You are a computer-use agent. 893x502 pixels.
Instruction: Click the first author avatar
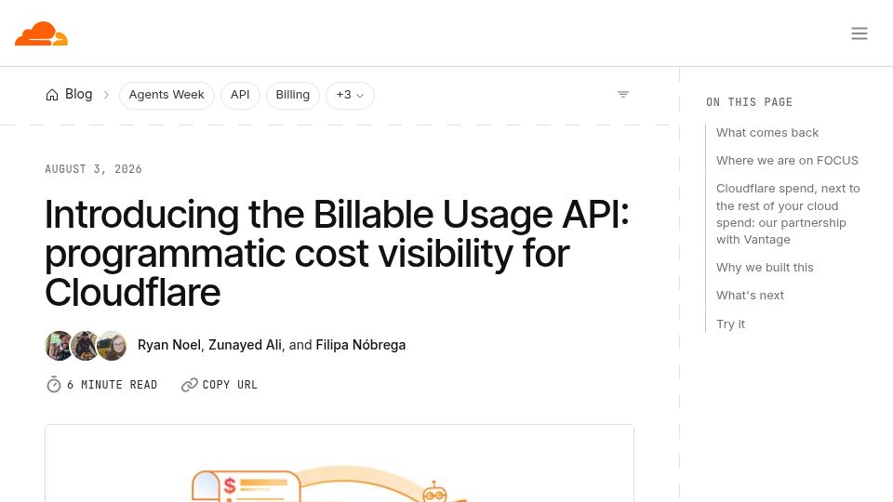point(59,346)
